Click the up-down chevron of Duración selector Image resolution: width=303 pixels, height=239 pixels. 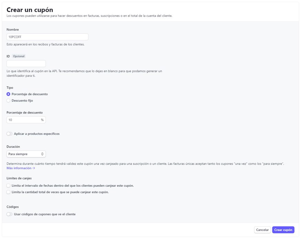pyautogui.click(x=42, y=154)
